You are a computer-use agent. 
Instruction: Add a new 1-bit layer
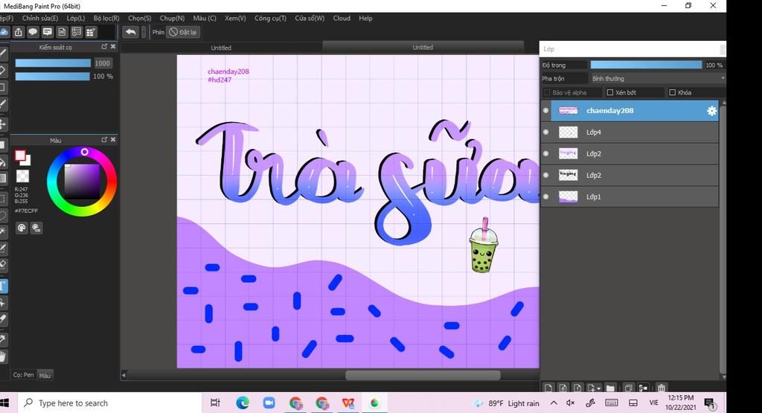(577, 388)
